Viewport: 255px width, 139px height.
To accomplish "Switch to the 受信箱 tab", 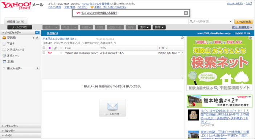I will click(16, 21).
